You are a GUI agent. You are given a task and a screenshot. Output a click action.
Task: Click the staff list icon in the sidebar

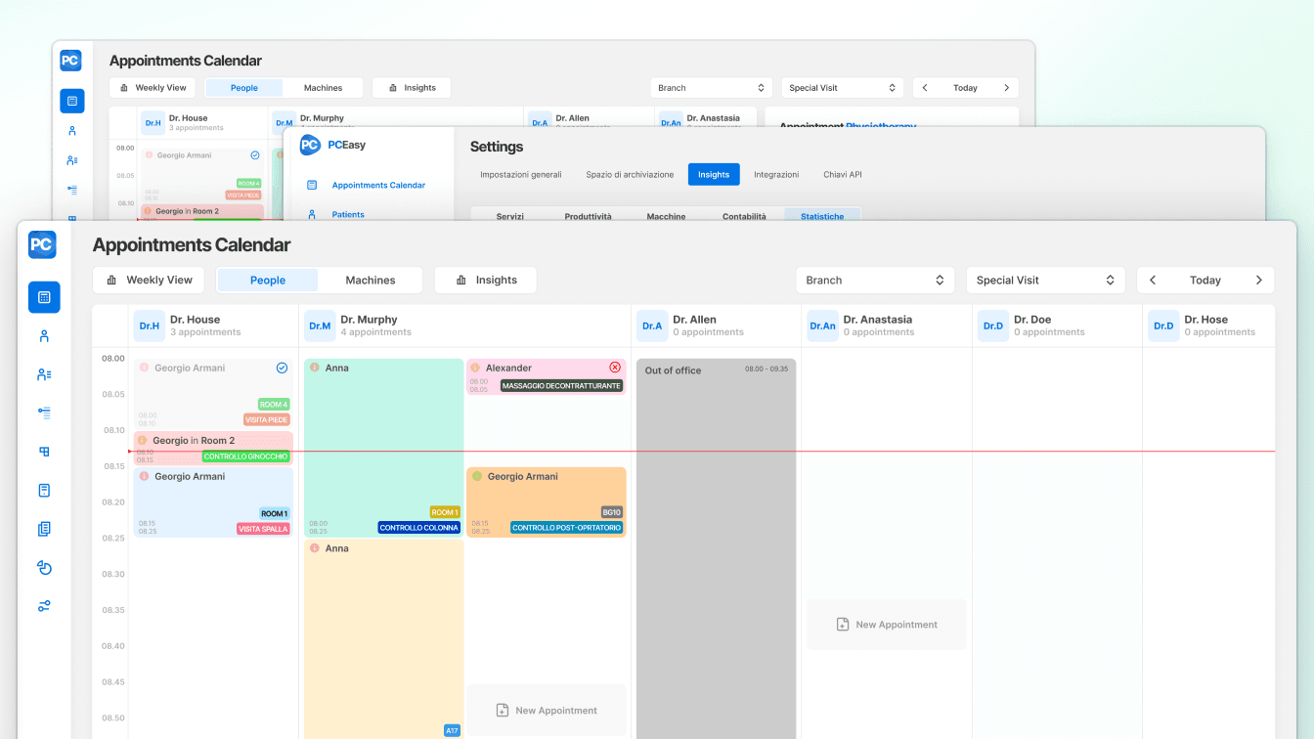point(44,373)
